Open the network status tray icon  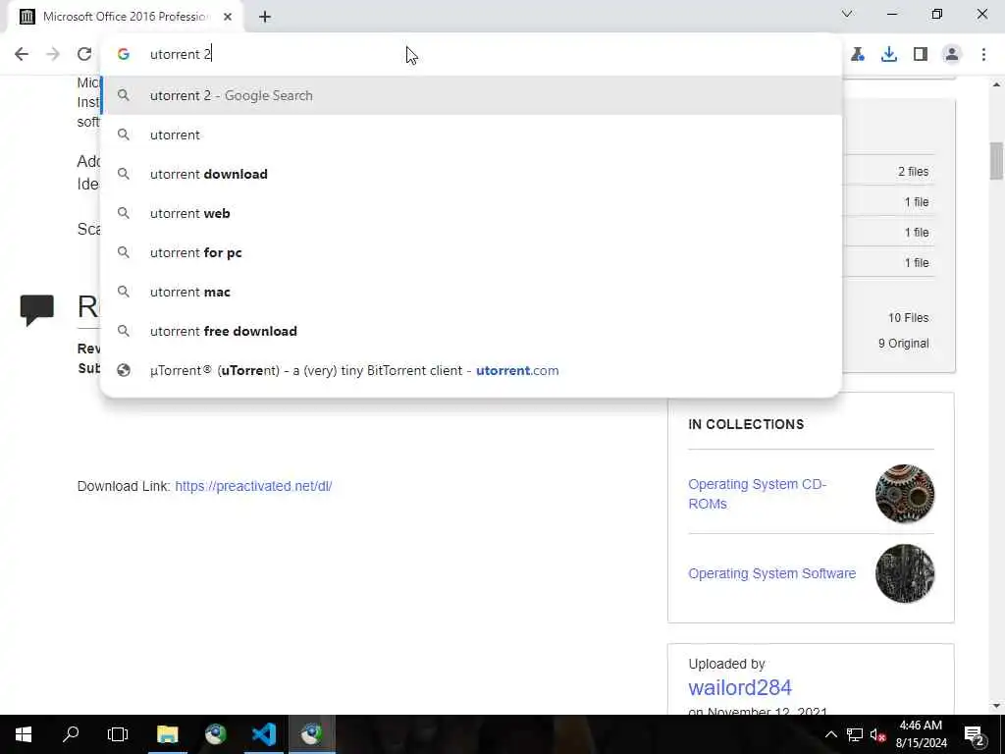(x=855, y=734)
